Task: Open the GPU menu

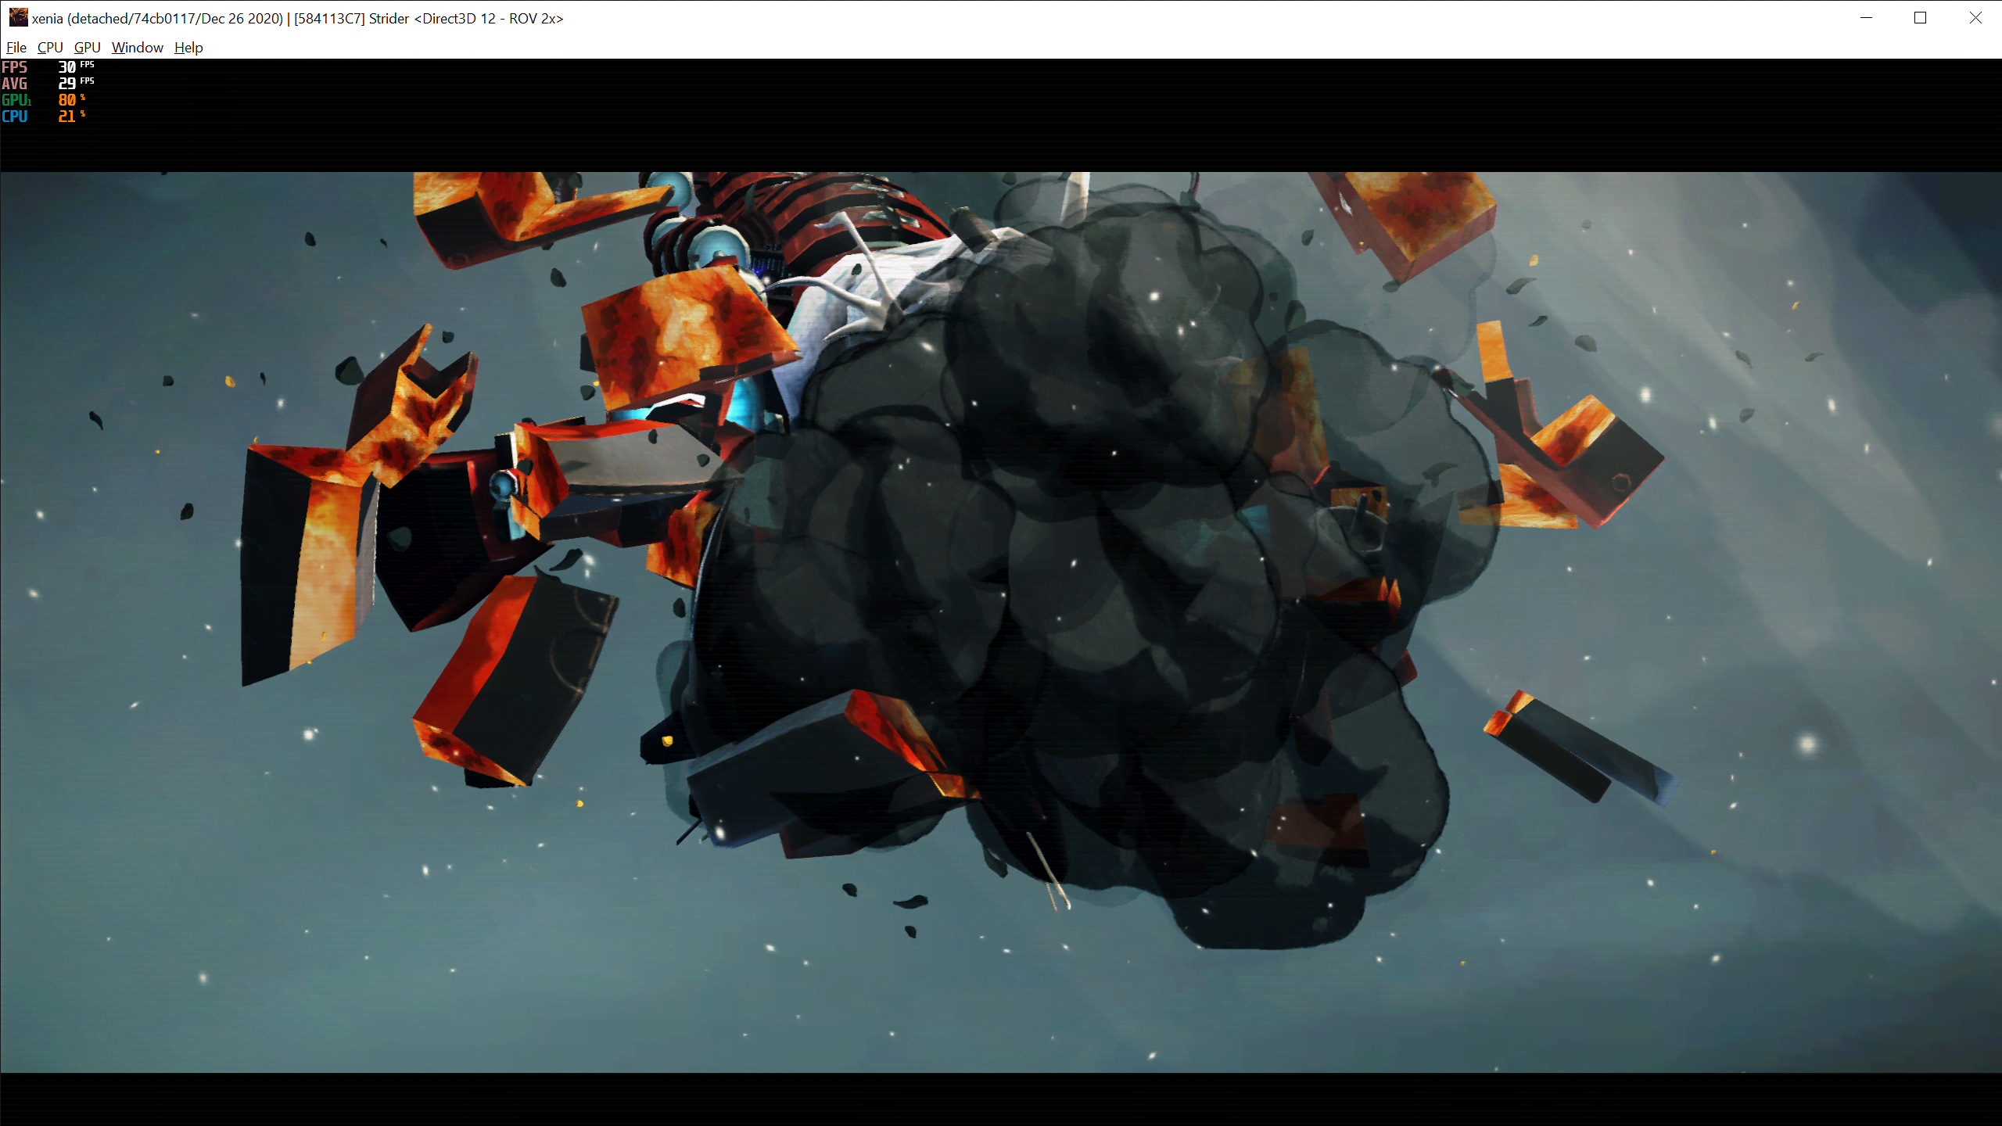Action: (87, 47)
